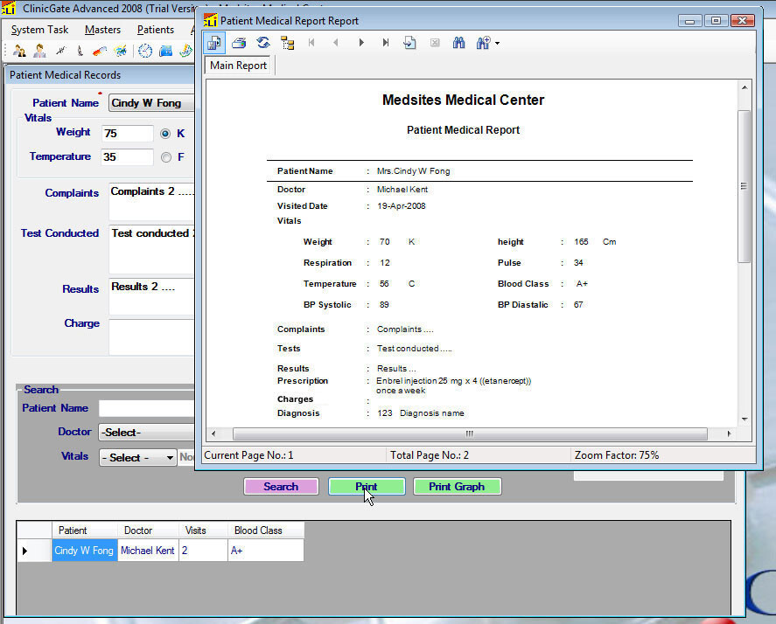Click the diagnosis scribble toolbar icon
This screenshot has width=776, height=624.
click(60, 51)
